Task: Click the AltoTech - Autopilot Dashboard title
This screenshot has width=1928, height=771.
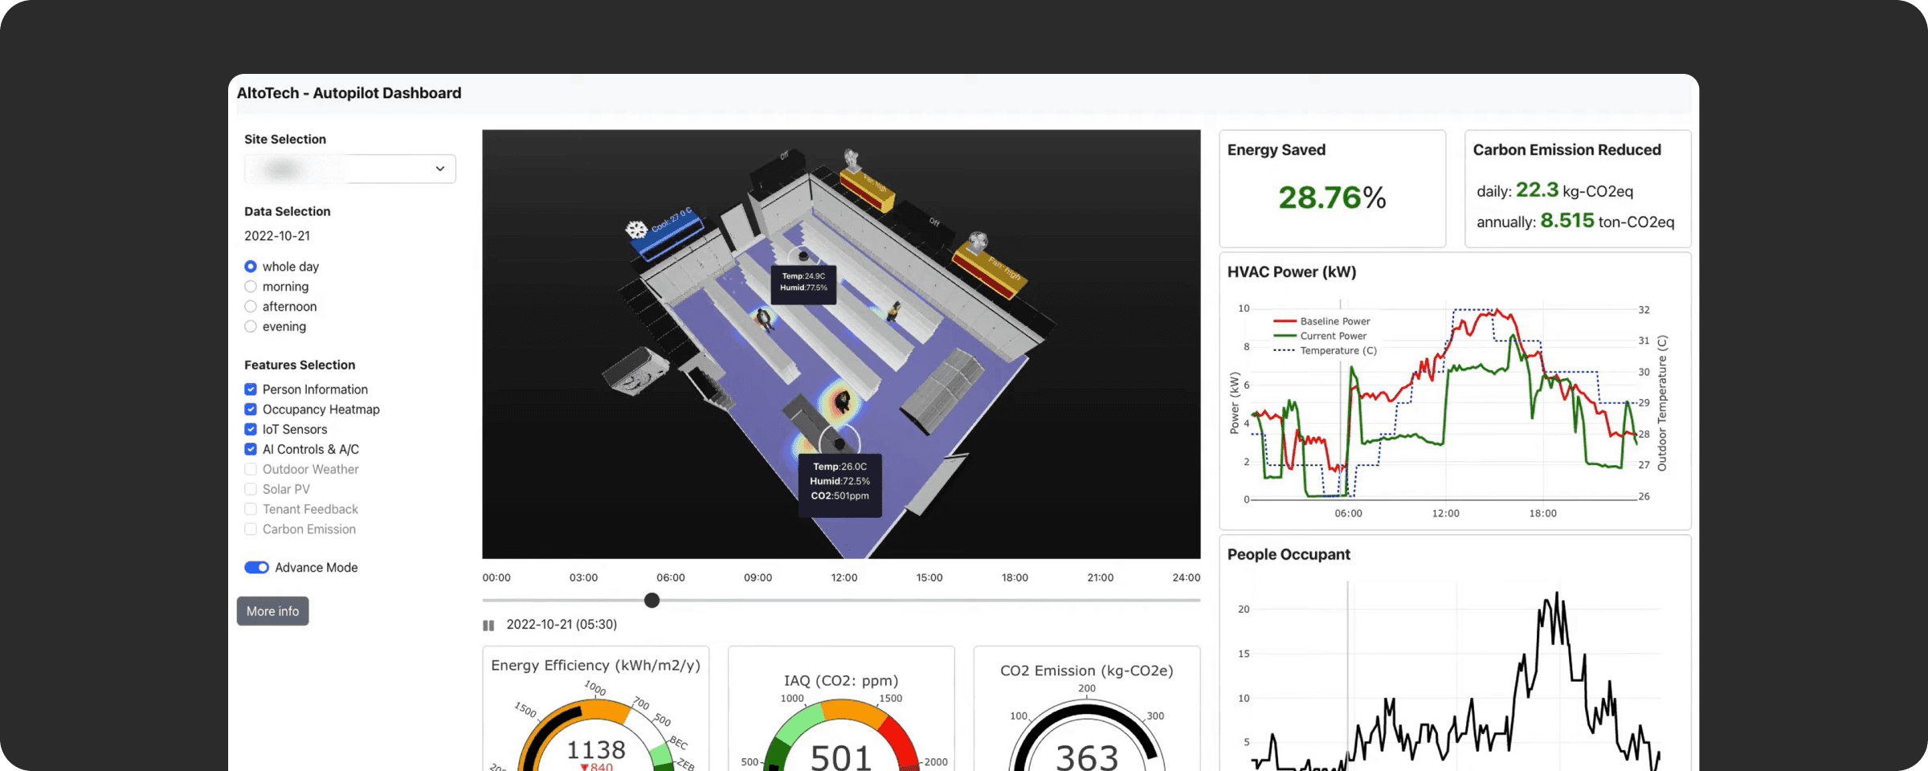Action: (x=349, y=93)
